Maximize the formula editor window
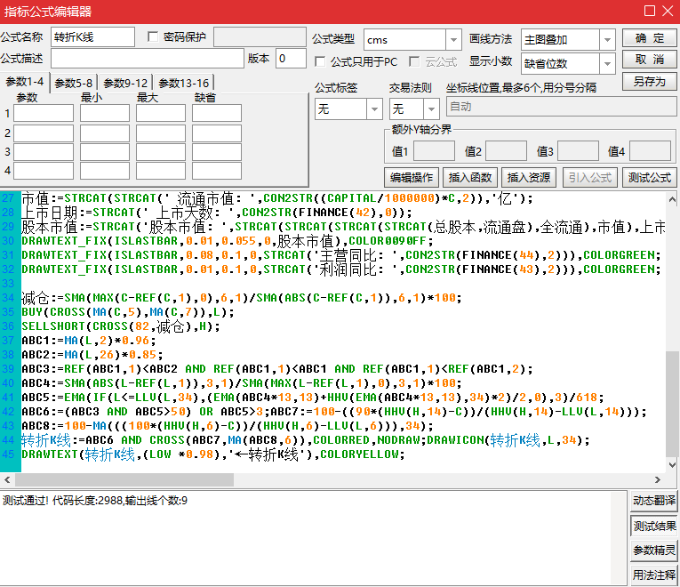The image size is (680, 587). click(648, 12)
